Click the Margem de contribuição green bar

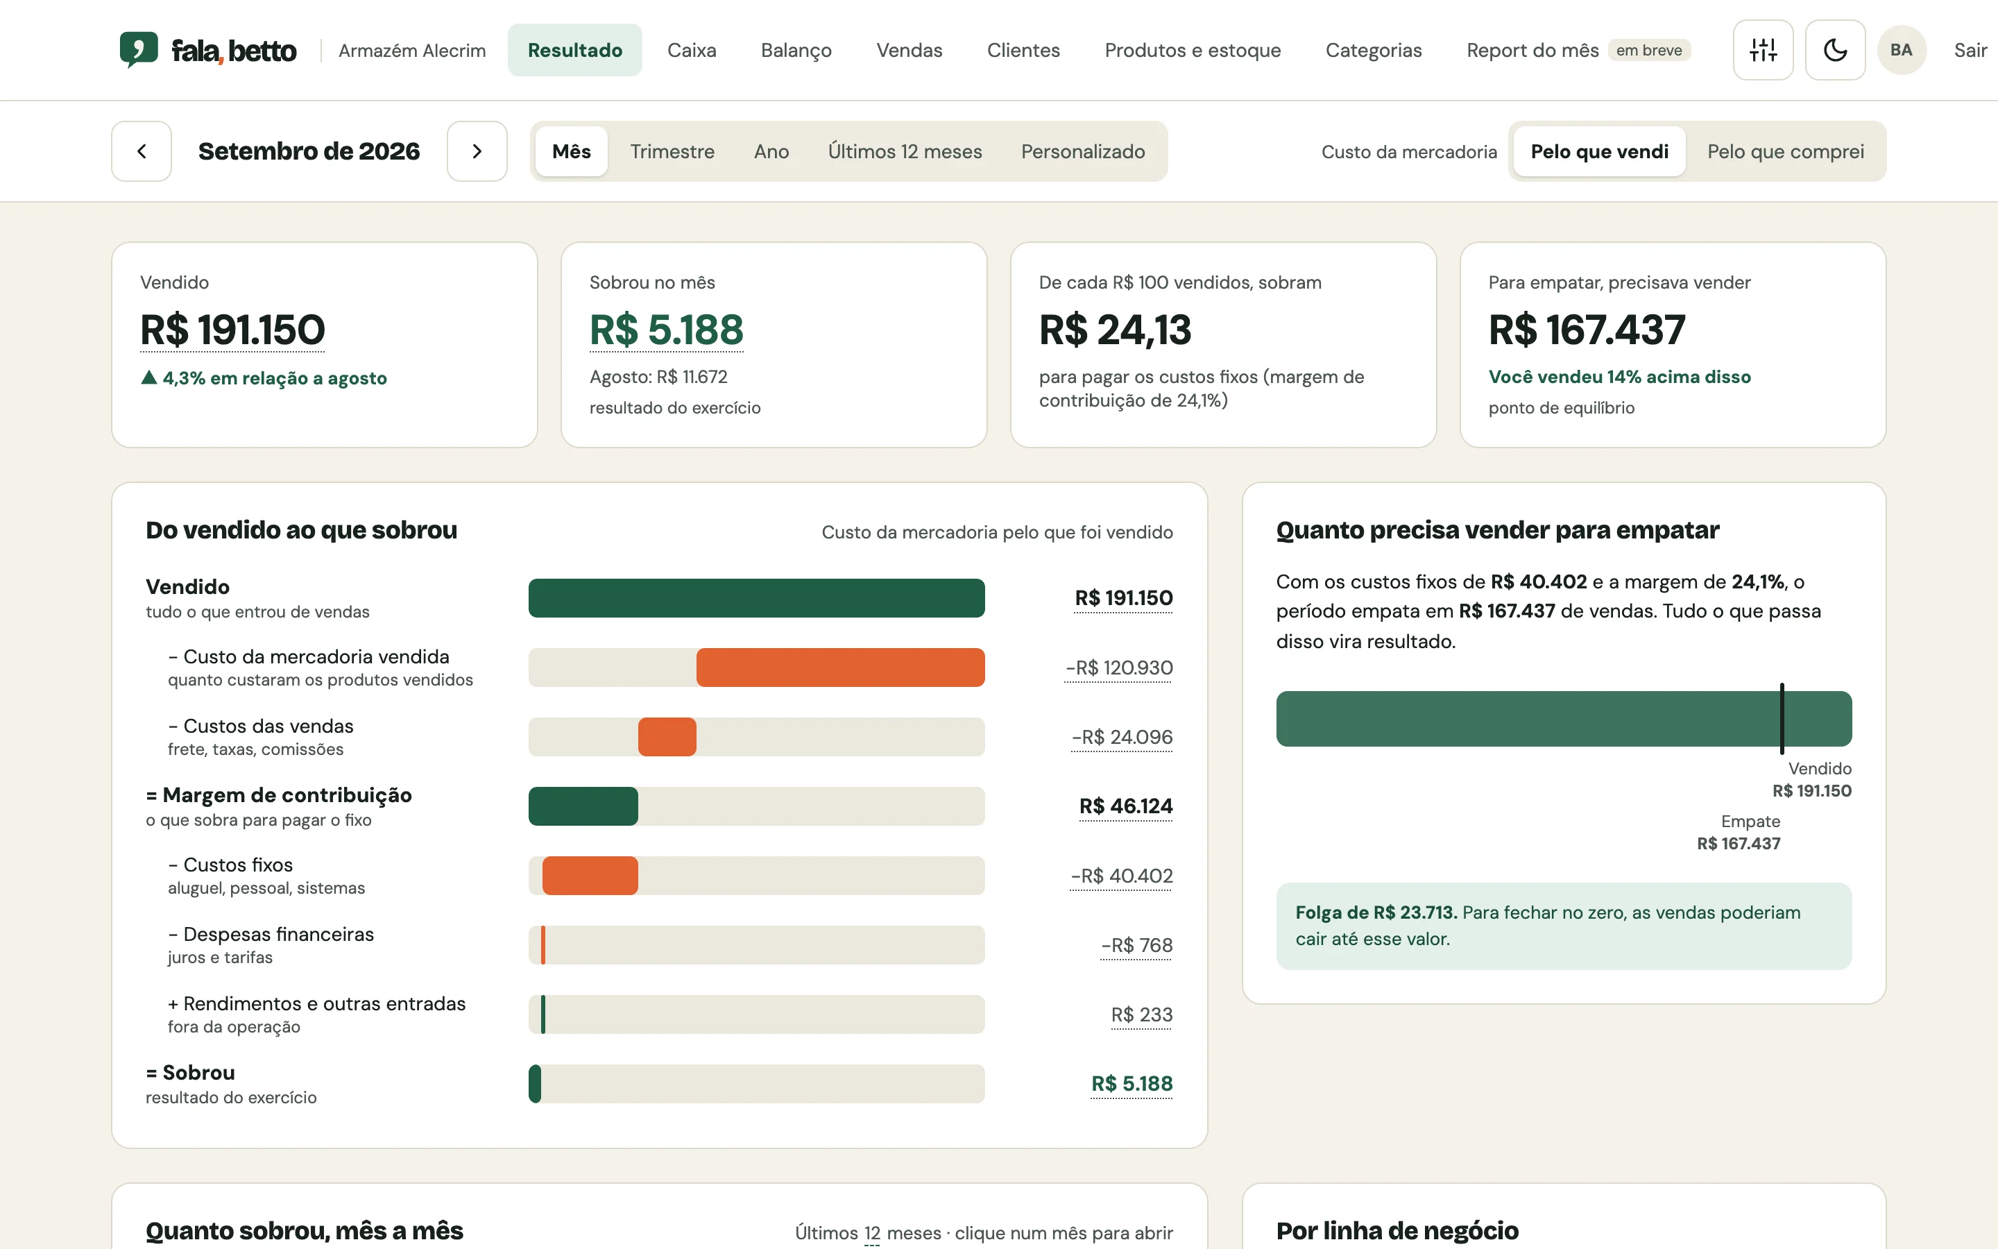point(583,806)
